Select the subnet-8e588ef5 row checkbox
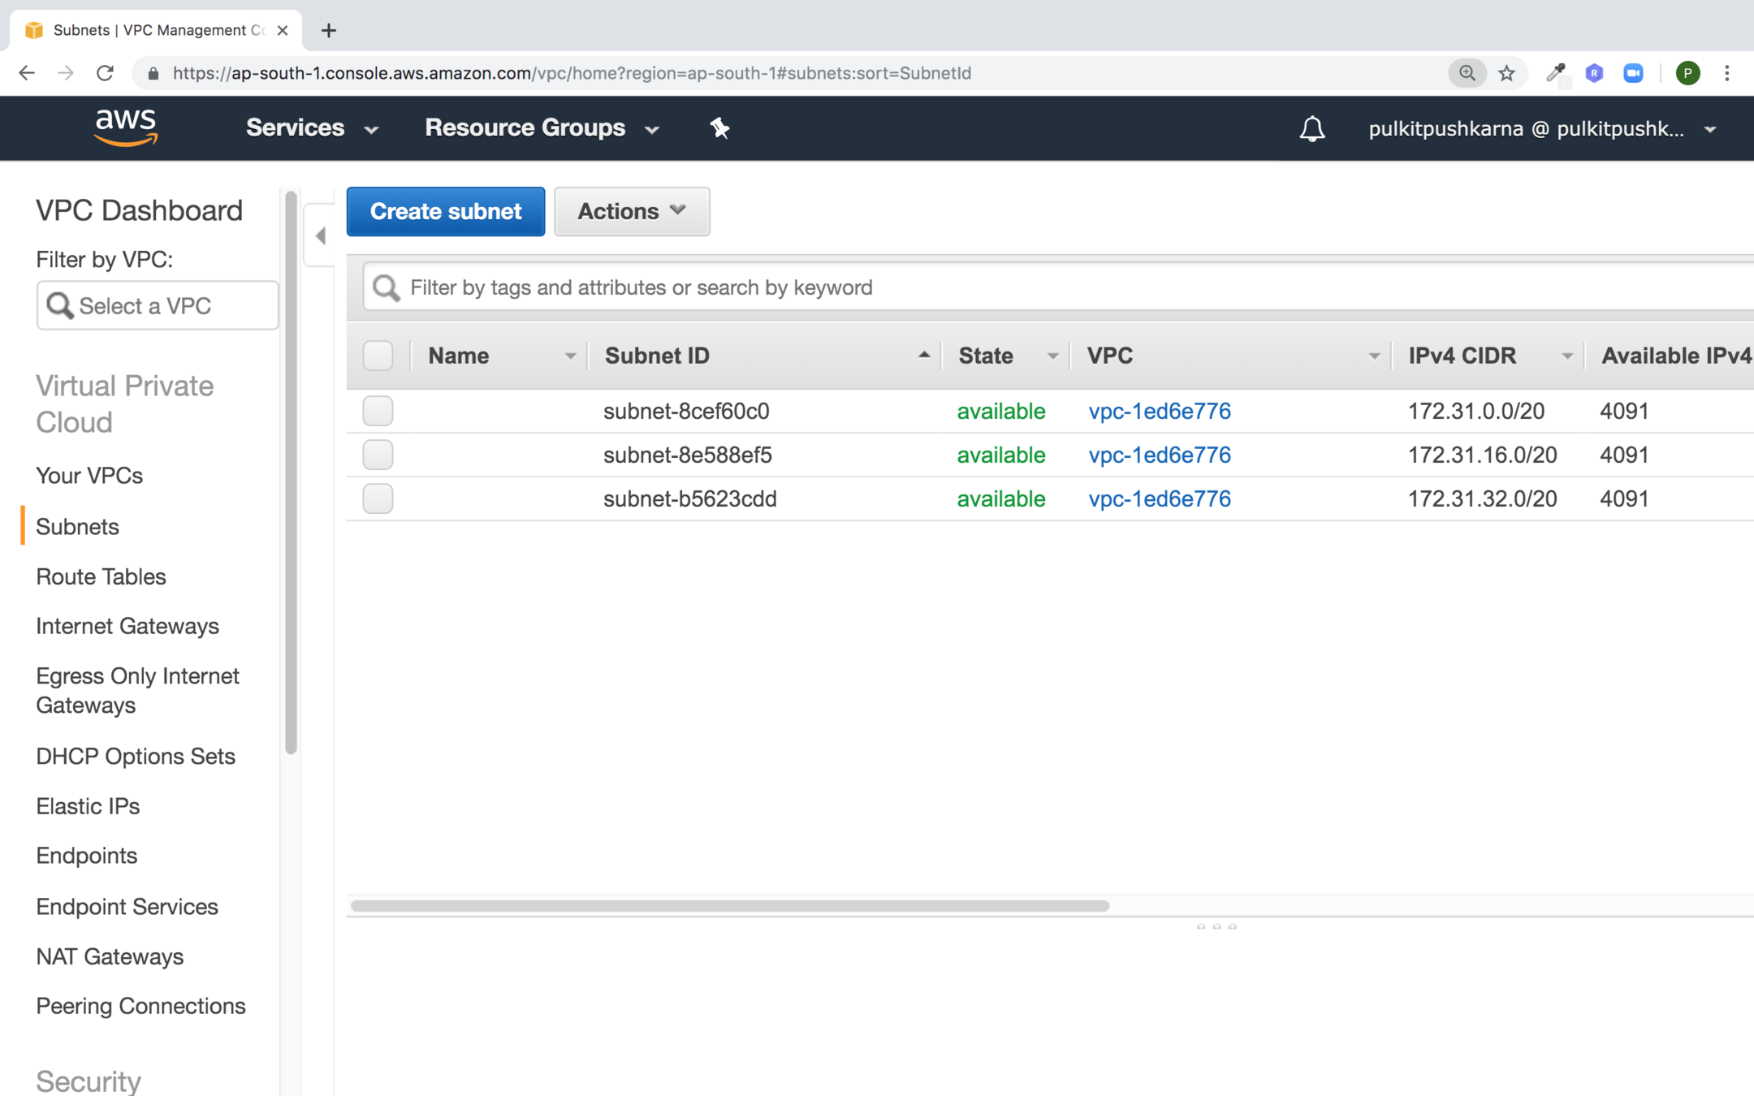The width and height of the screenshot is (1754, 1096). [x=378, y=455]
